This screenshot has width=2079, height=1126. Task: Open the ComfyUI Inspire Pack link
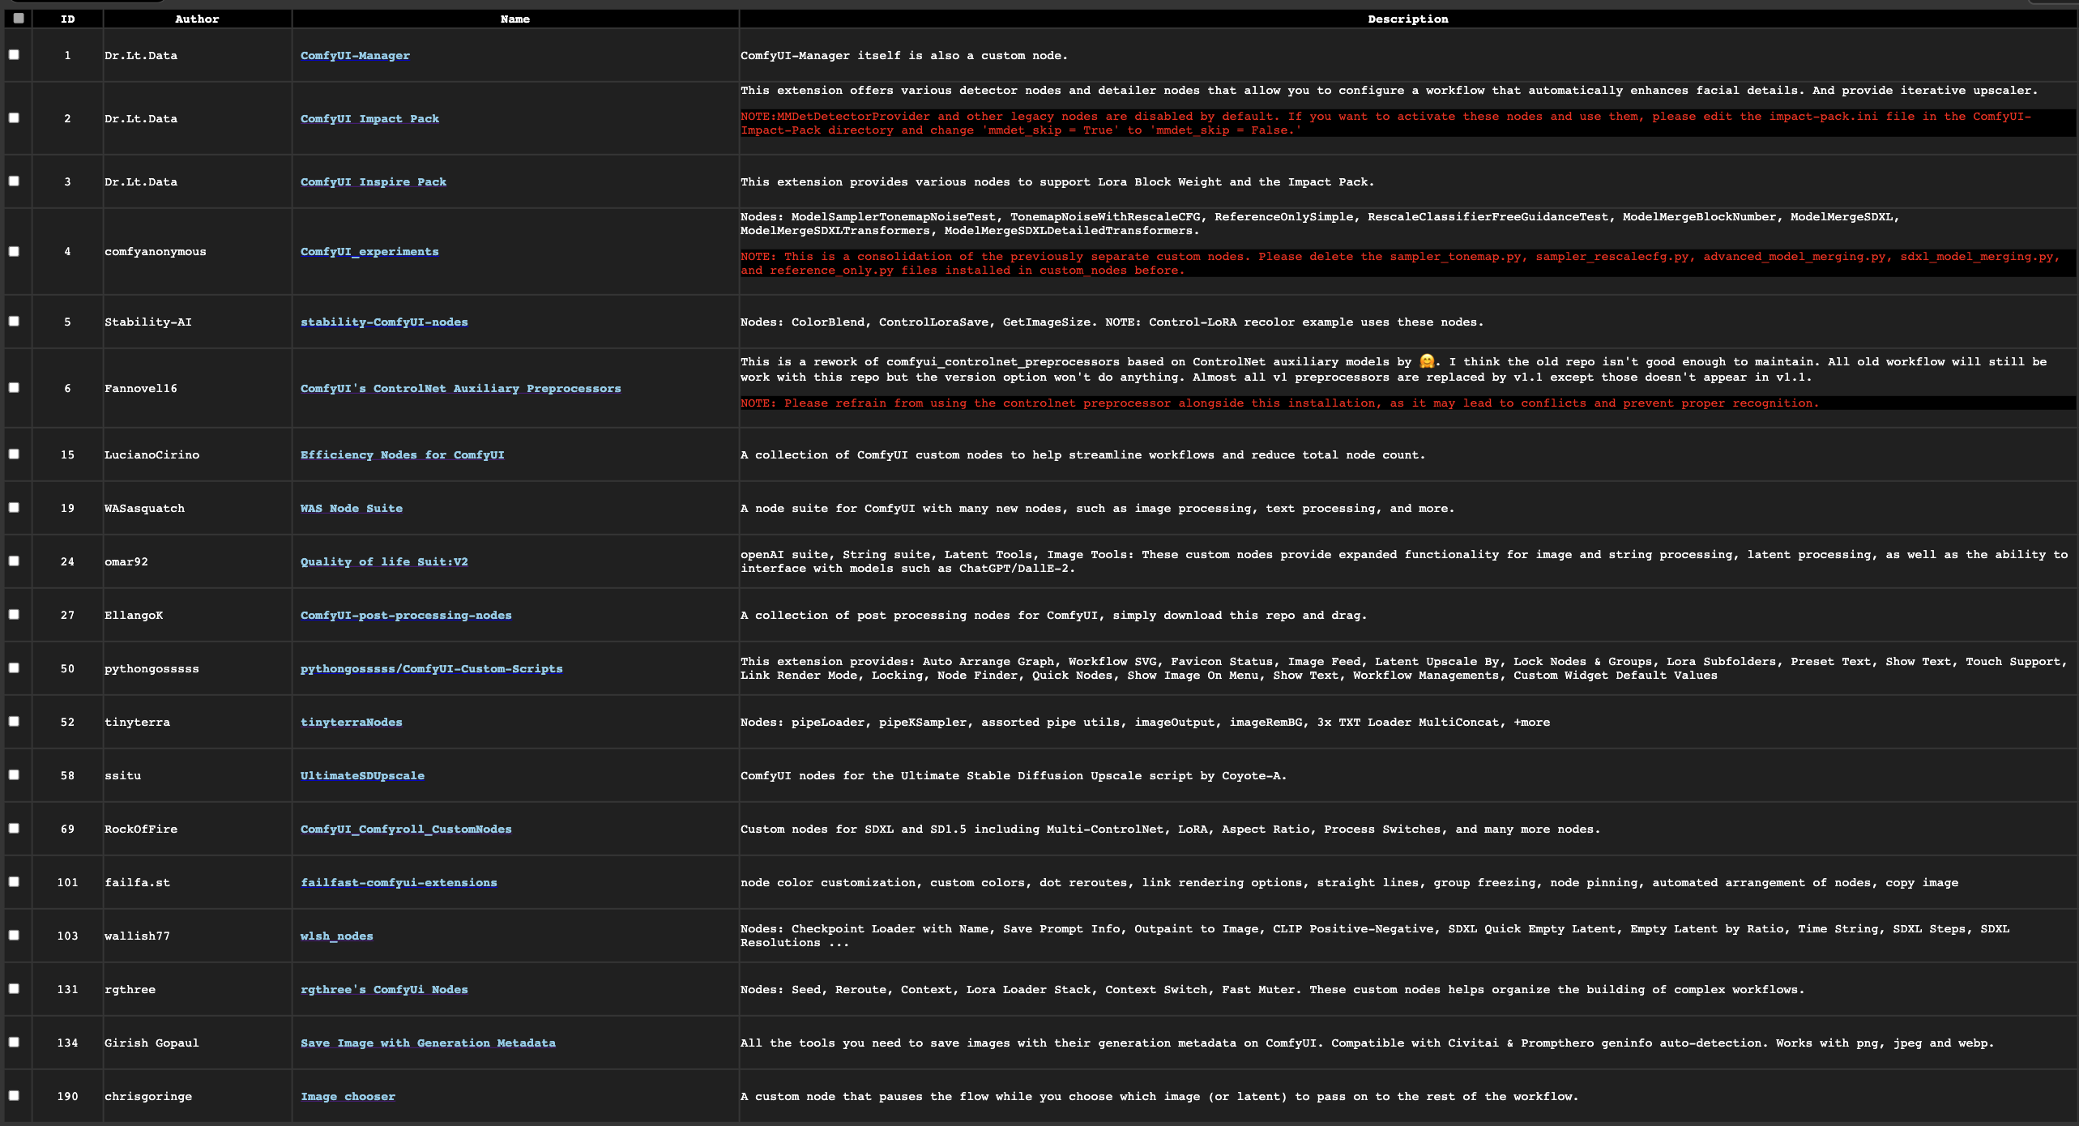pos(373,182)
